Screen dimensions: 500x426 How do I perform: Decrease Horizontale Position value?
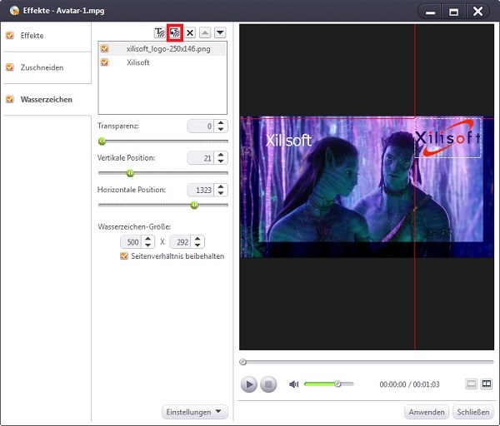pos(221,193)
